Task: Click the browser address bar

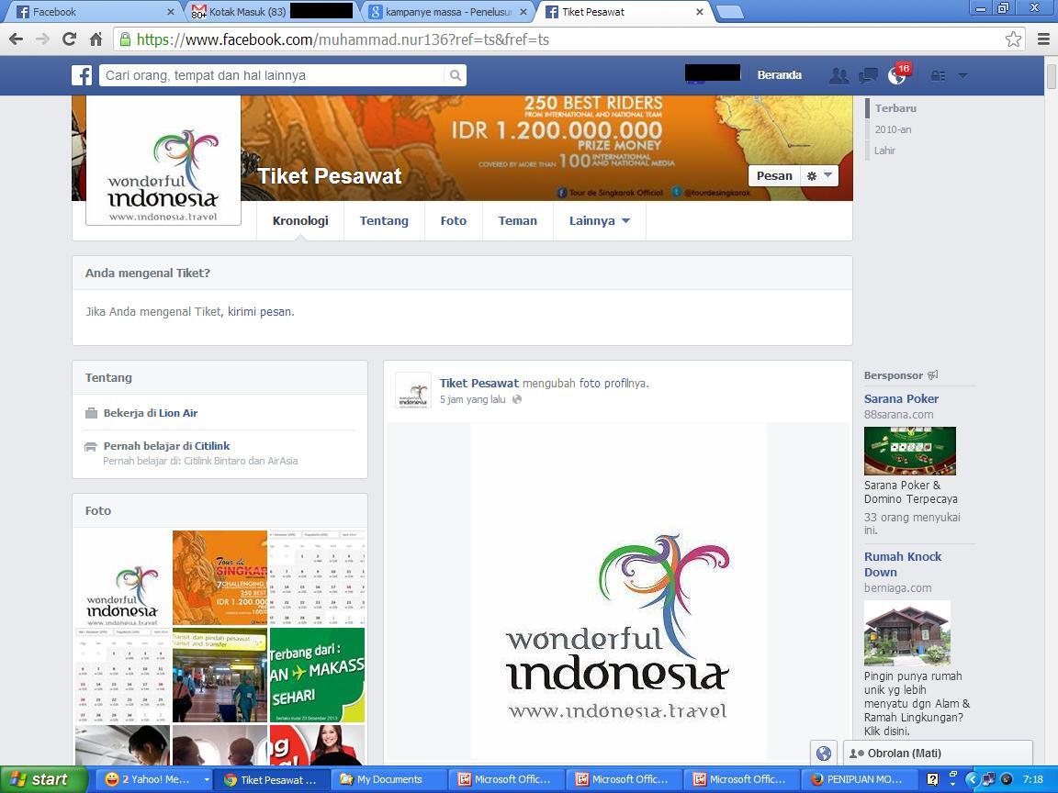Action: click(560, 39)
